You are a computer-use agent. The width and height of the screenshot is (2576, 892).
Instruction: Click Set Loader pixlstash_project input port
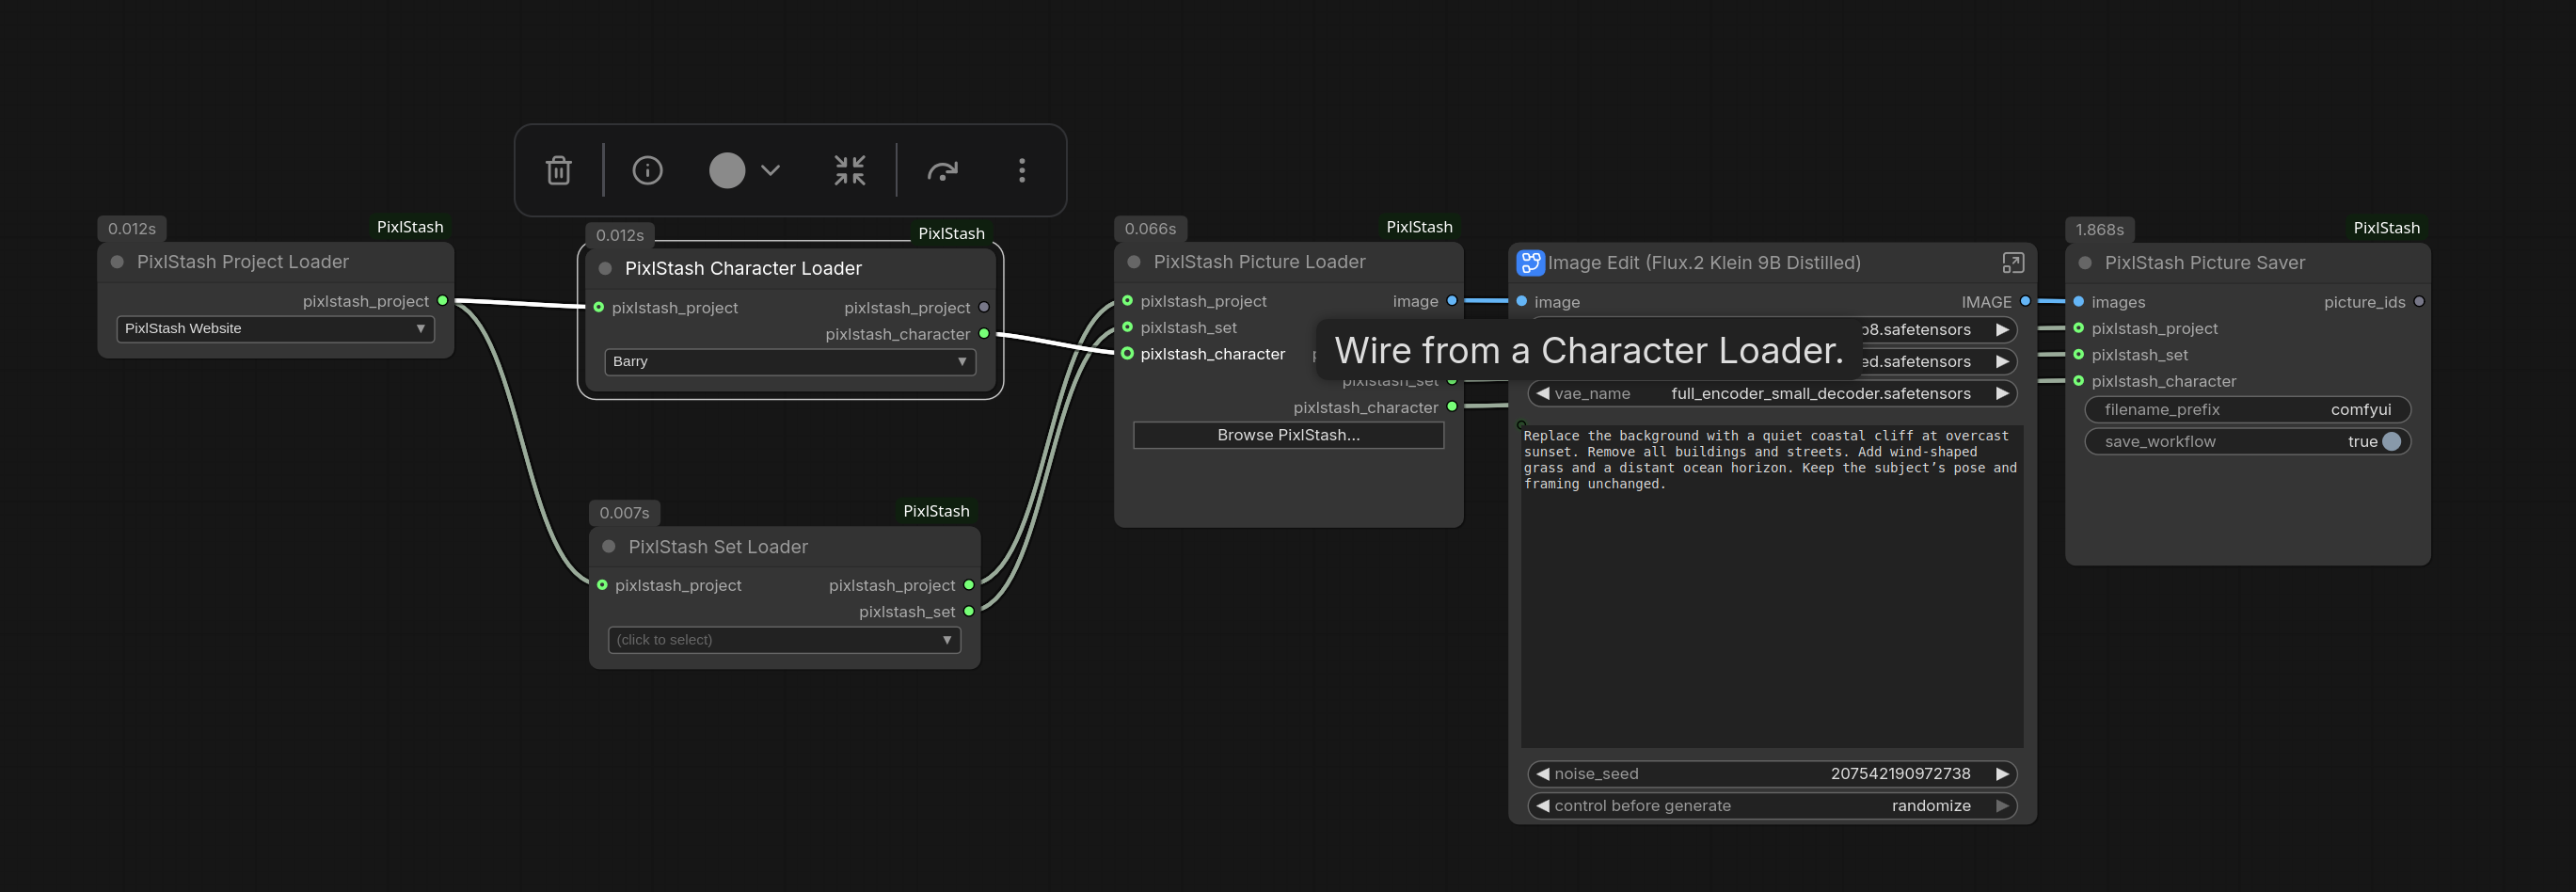(x=602, y=585)
